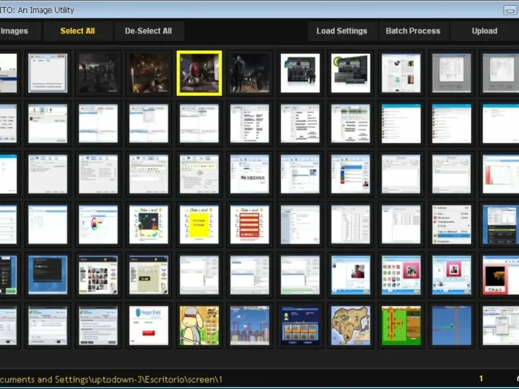The height and width of the screenshot is (389, 519).
Task: Select the list thumbnail with blue highlighted row
Action: coord(350,174)
